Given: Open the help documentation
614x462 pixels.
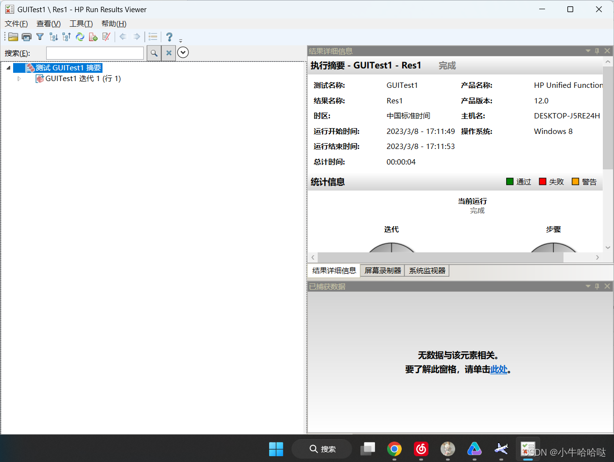Looking at the screenshot, I should (169, 37).
